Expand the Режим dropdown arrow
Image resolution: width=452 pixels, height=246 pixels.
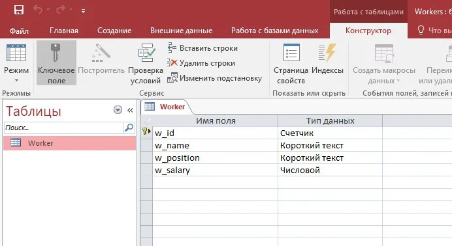(x=16, y=81)
